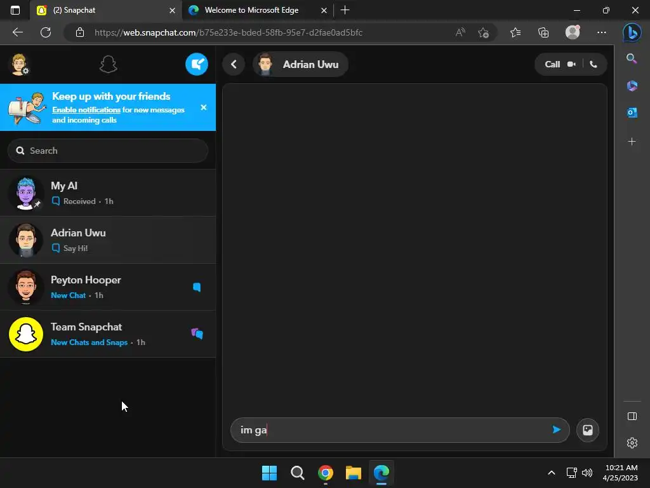Open a new browser tab
The image size is (650, 488).
pos(345,10)
